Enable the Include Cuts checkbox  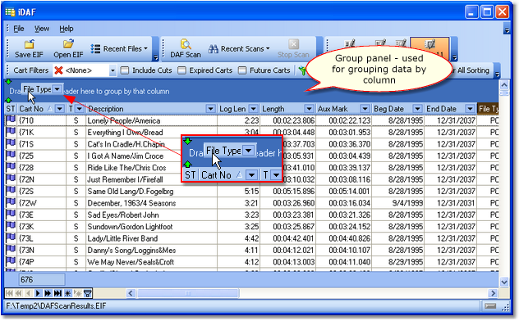(x=125, y=70)
